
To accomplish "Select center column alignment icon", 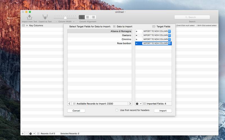I will pyautogui.click(x=87, y=17).
